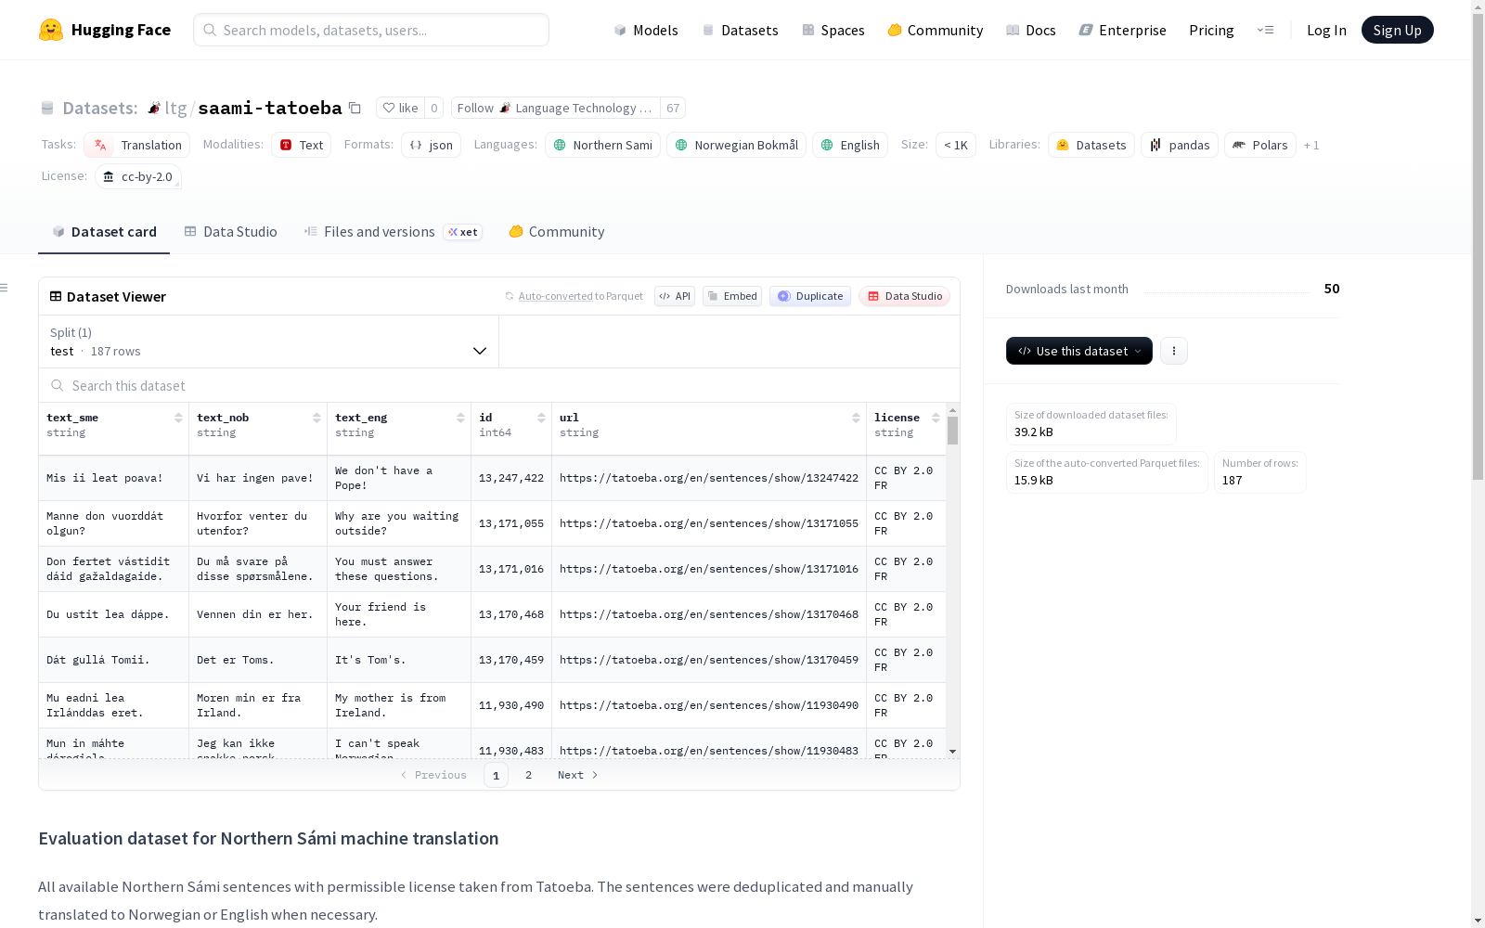Open left sidebar table of contents icon
Viewport: 1485px width, 928px height.
5,288
